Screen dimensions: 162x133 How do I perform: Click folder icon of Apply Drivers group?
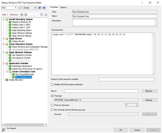tap(7, 39)
